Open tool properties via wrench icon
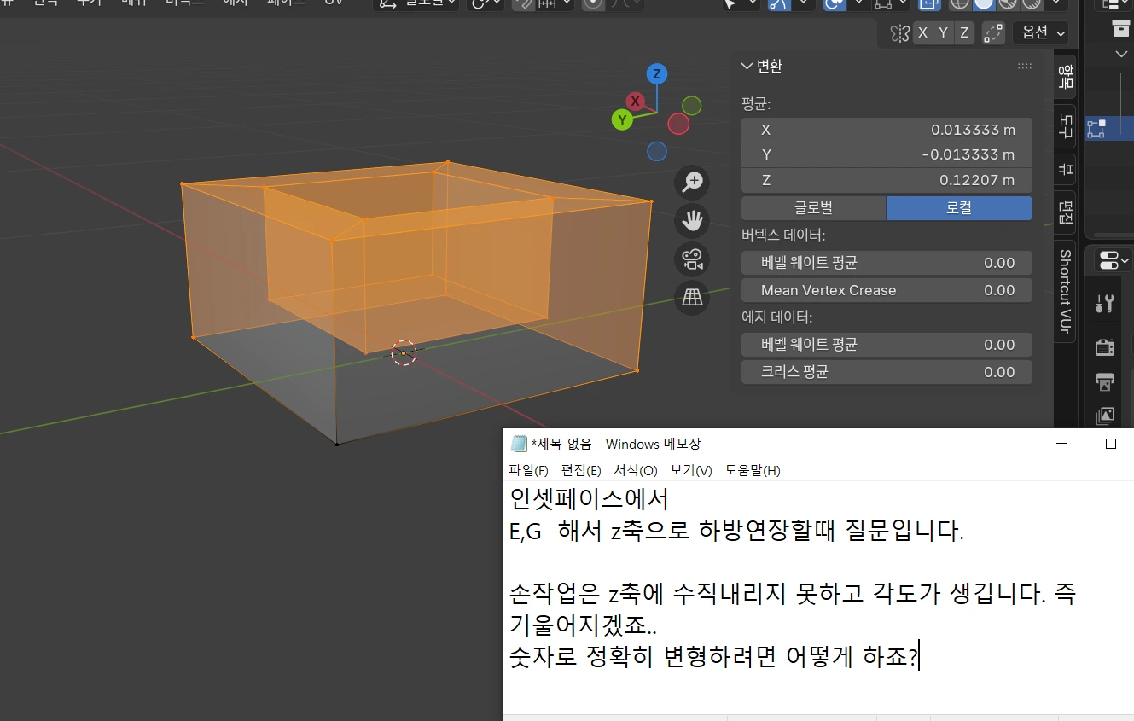The image size is (1134, 721). coord(1107,303)
